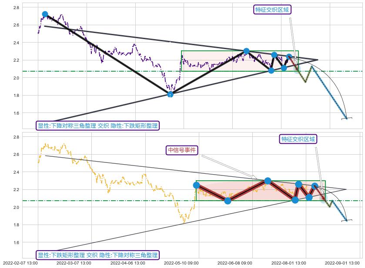Screen dimensions: 365x268
Task: Select the red 中信号事件 annotation label
Action: pyautogui.click(x=182, y=150)
